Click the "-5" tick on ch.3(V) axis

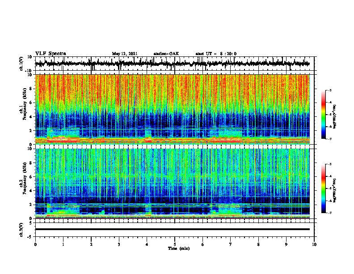(x=30, y=236)
